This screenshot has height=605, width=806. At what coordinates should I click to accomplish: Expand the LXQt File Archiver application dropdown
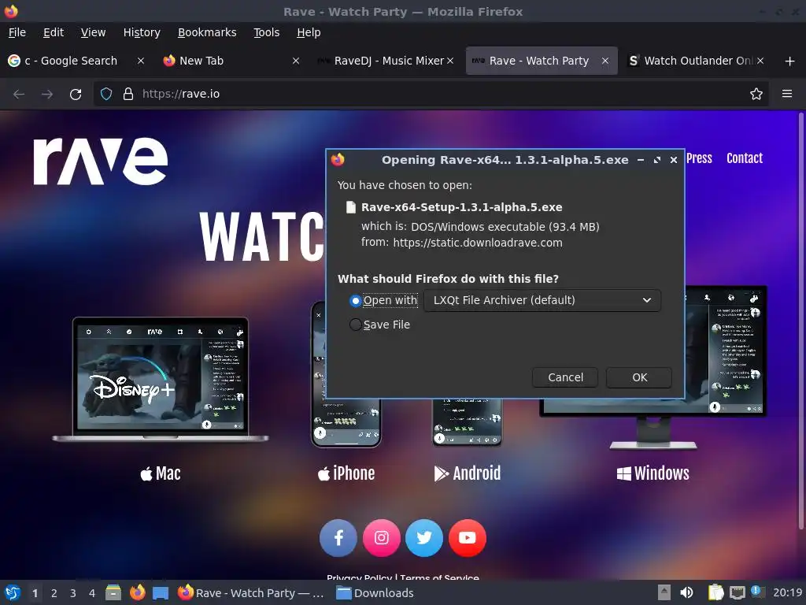542,300
